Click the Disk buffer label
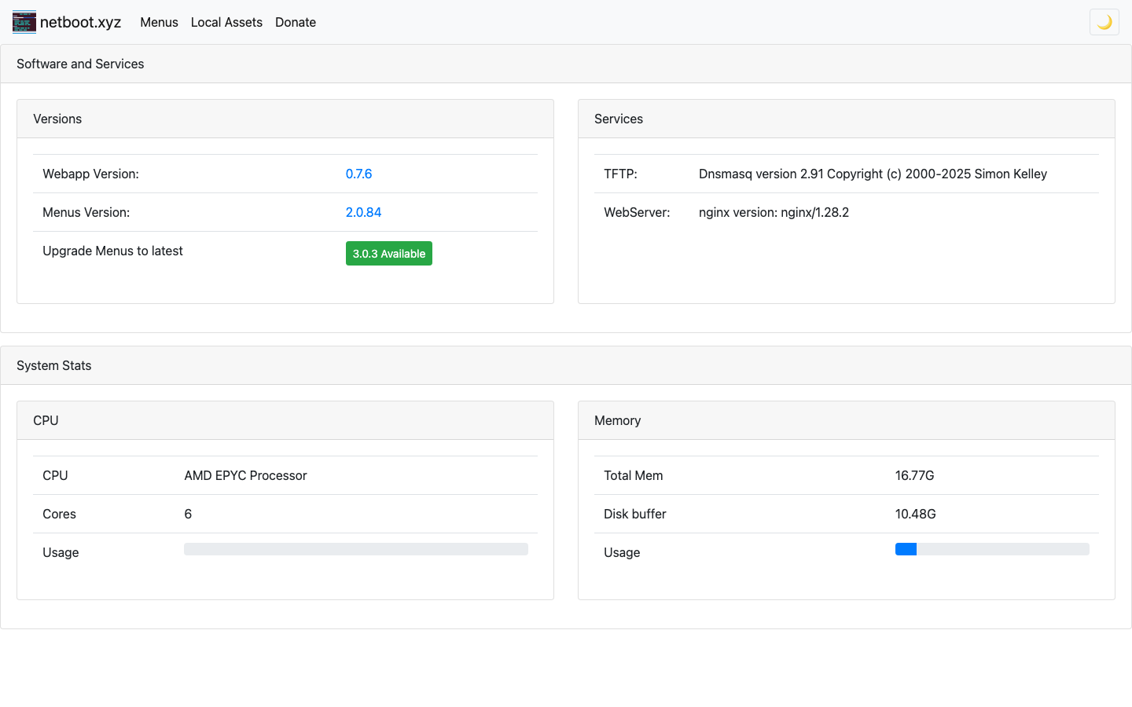 pos(634,514)
